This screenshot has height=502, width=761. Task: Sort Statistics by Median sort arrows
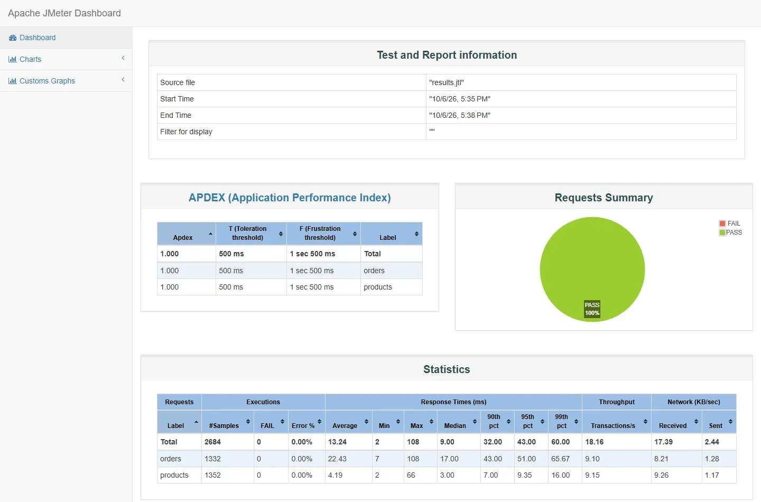[475, 422]
